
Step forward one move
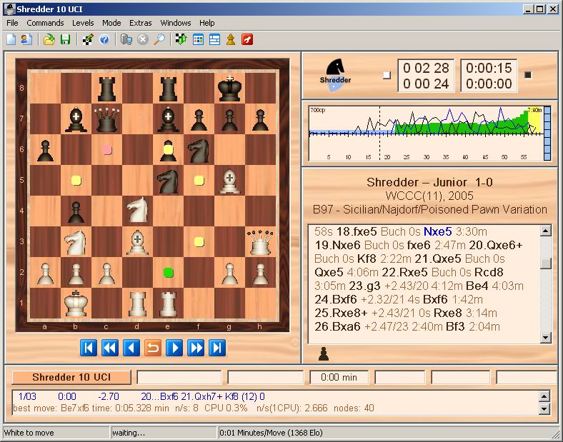pyautogui.click(x=174, y=348)
